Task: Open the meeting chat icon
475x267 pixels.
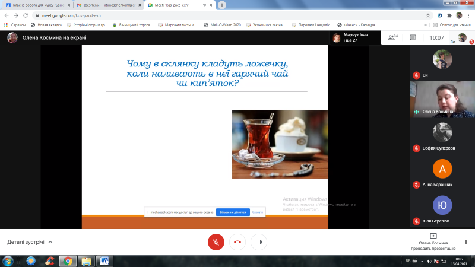Action: 413,37
